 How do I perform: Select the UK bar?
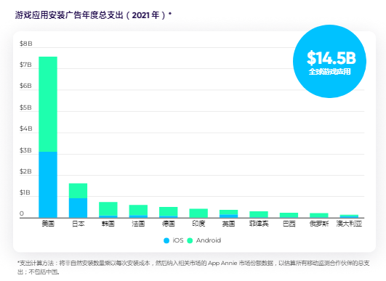coord(229,213)
